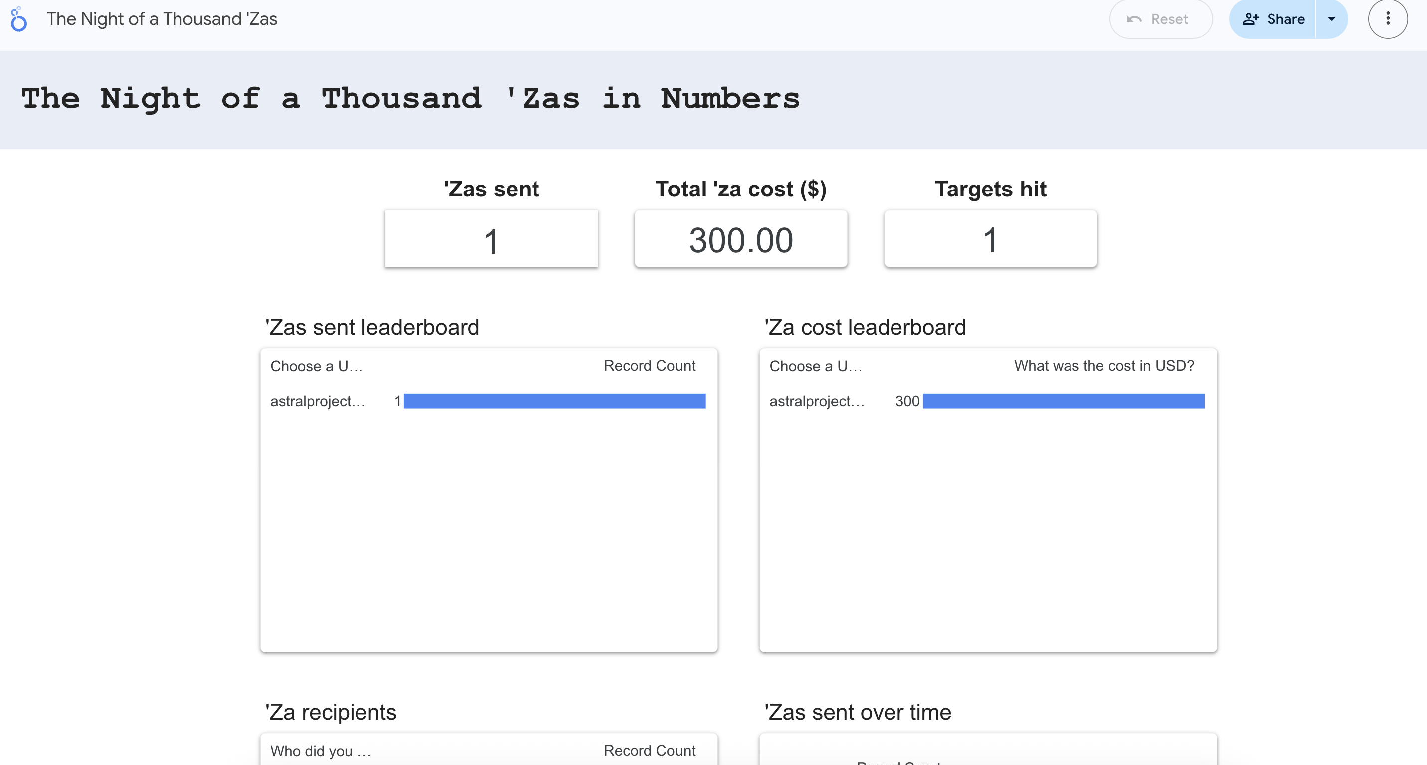This screenshot has height=765, width=1427.
Task: Click the banner heading 'Zas in Numbers
Action: click(x=410, y=99)
